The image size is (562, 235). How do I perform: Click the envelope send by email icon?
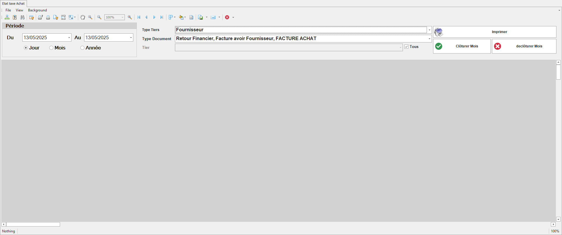213,18
